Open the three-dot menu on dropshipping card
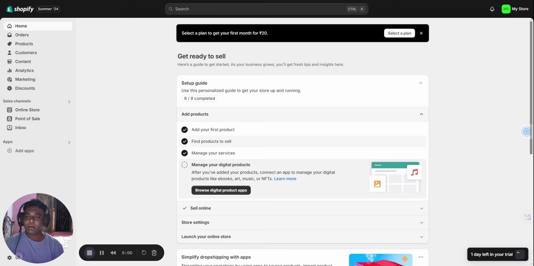Viewport: 534px width, 266px height. (x=421, y=257)
